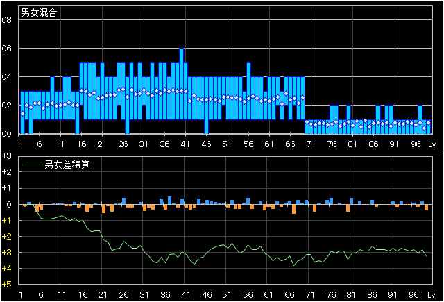Click x-axis label 71 on the top chart
Screen dimensions: 444x302
(311, 144)
